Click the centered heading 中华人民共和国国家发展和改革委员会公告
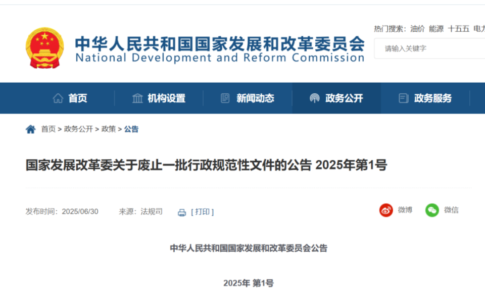485x296 pixels. click(249, 248)
